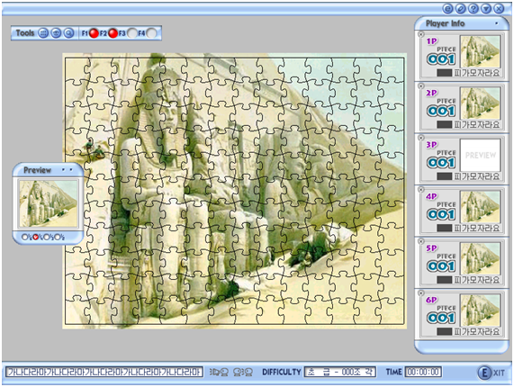Image resolution: width=514 pixels, height=387 pixels.
Task: Remove player 1P with its small x
Action: (421, 34)
